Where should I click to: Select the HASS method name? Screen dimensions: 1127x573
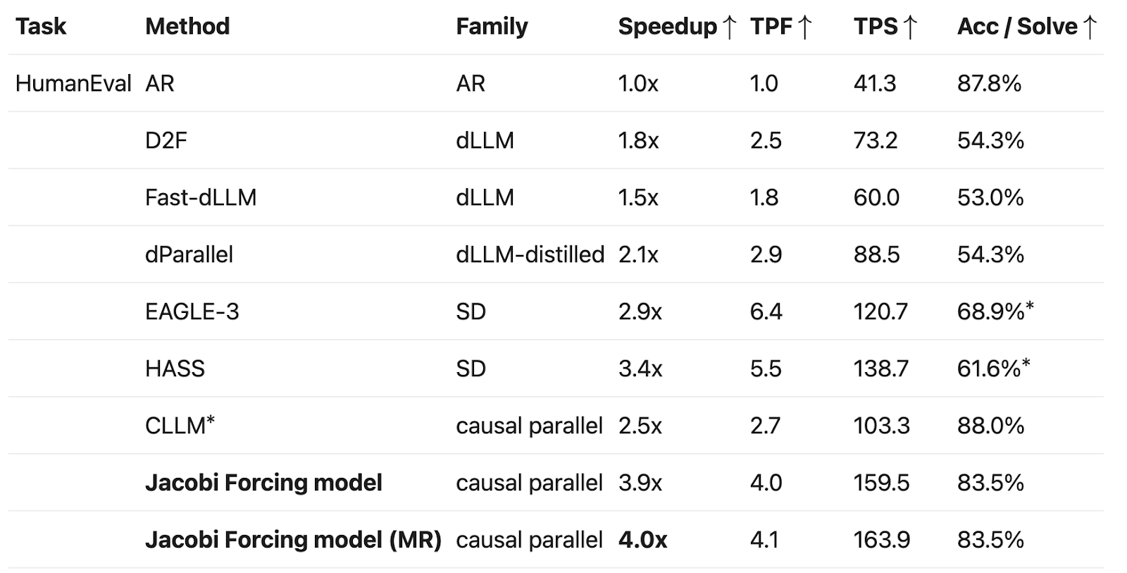coord(175,369)
